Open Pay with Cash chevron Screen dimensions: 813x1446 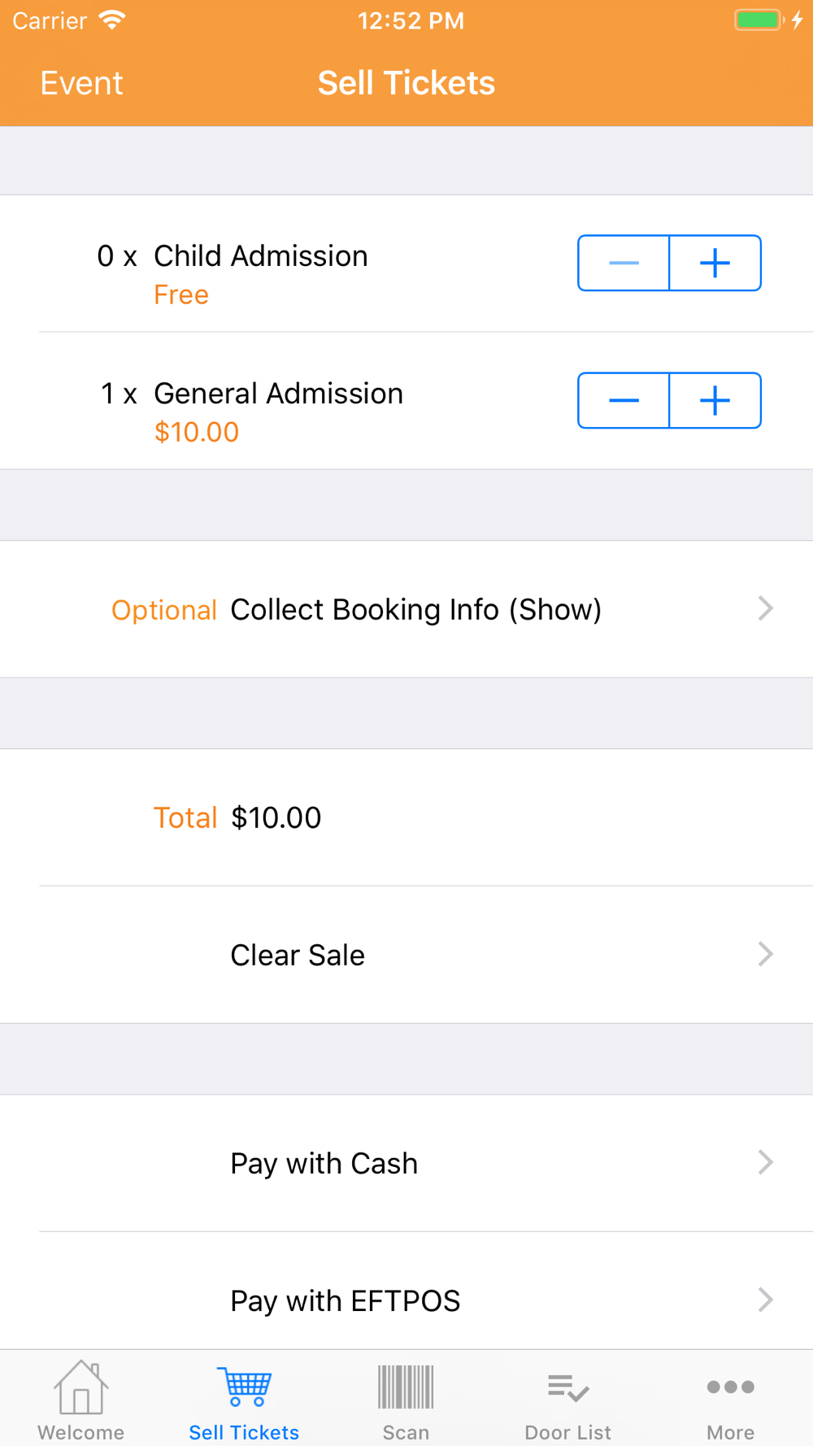tap(765, 1162)
